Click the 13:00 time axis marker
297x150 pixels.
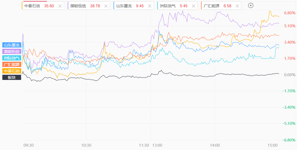pyautogui.click(x=157, y=145)
